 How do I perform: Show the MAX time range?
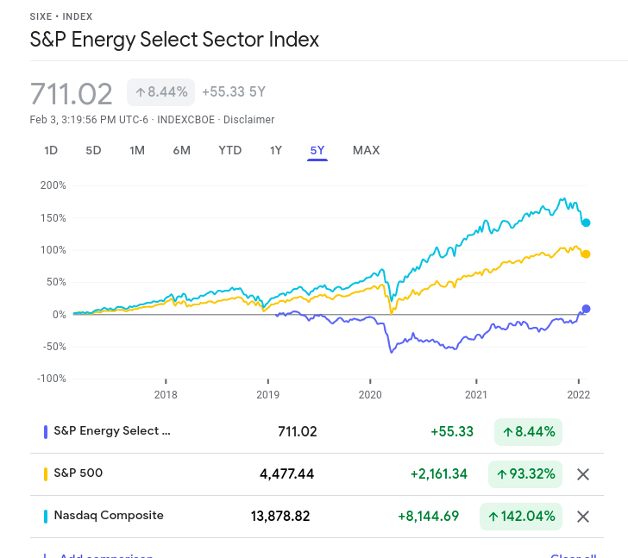tap(366, 150)
